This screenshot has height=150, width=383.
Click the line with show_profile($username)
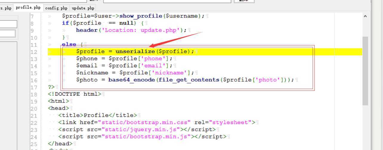pos(133,16)
